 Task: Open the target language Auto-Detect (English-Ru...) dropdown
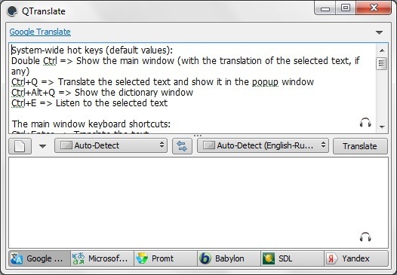pyautogui.click(x=263, y=145)
